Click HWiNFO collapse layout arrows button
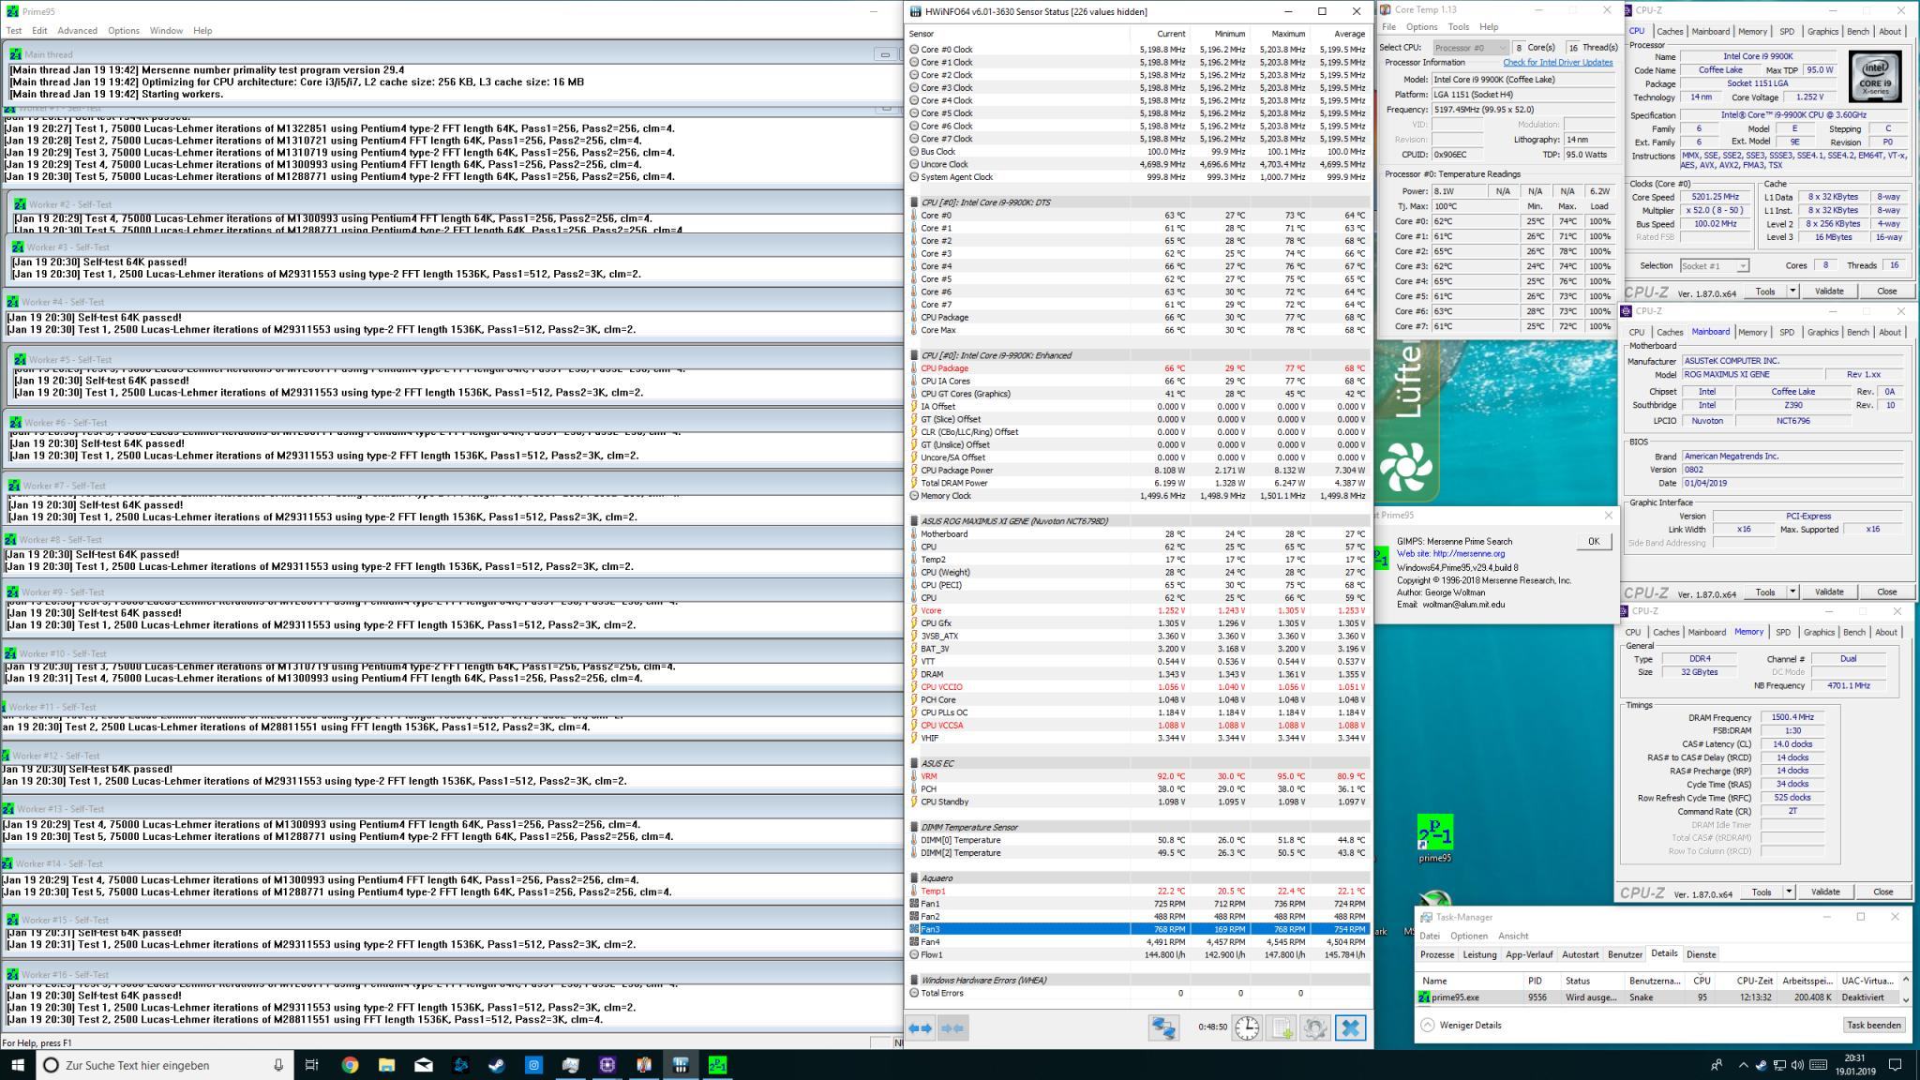This screenshot has height=1080, width=1920. pyautogui.click(x=952, y=1028)
